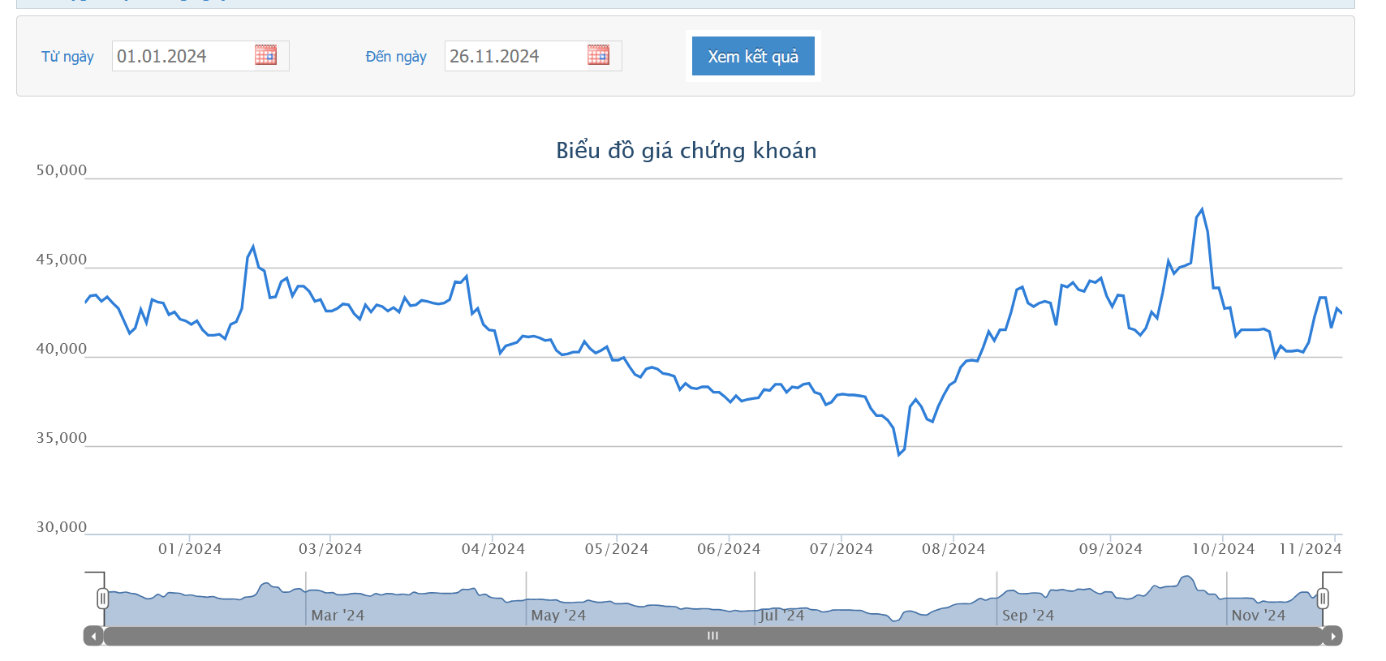1386x661 pixels.
Task: Click the 07/2024 x-axis label
Action: click(841, 549)
